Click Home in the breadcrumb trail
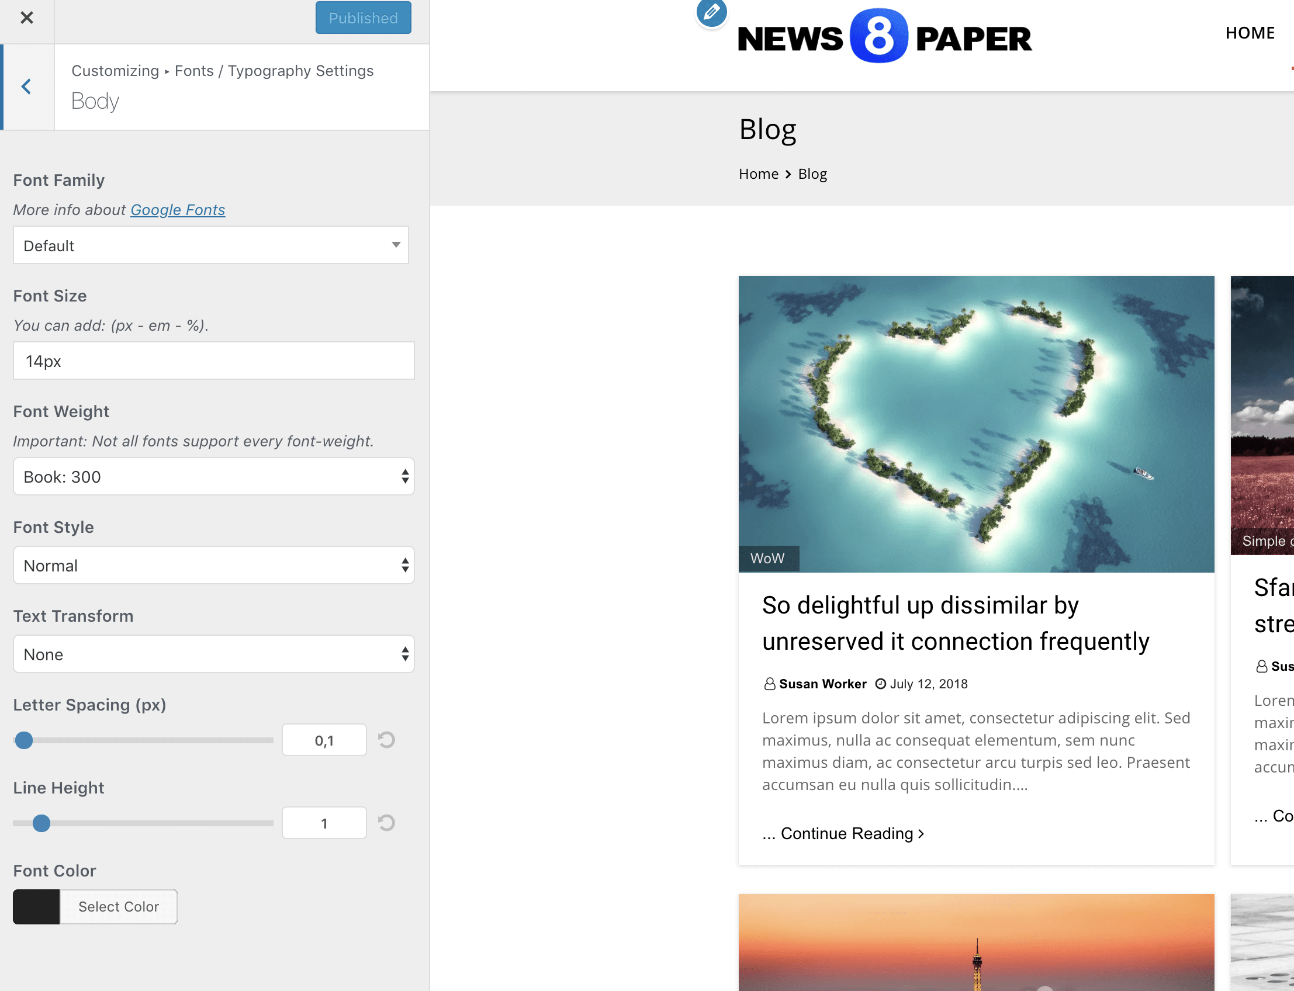The image size is (1294, 991). pos(759,174)
